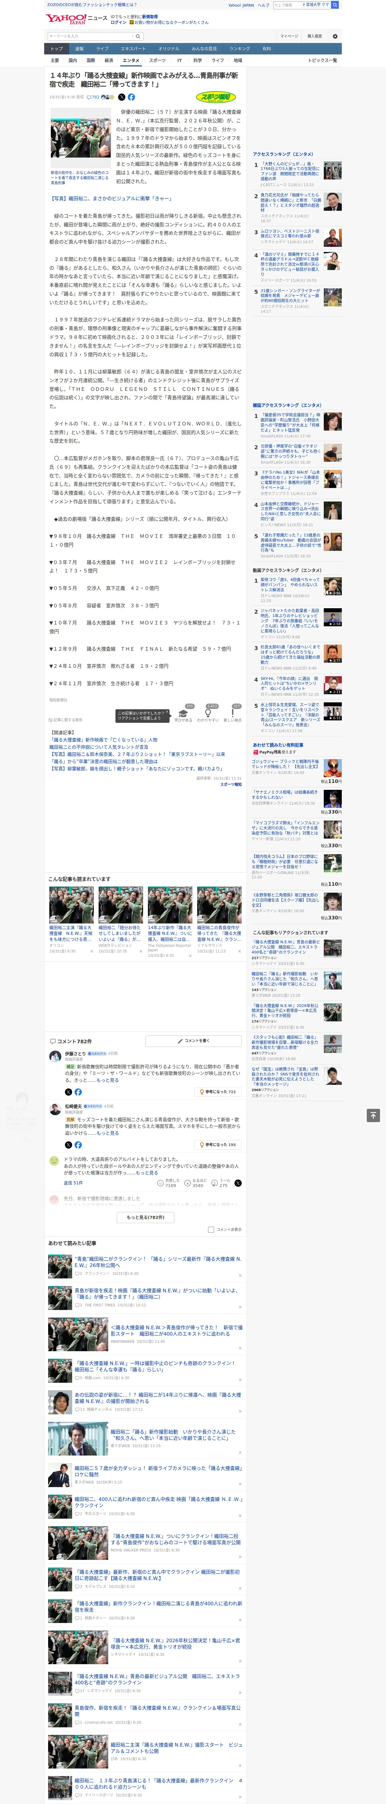
Task: Click 記事に関する報告 report icon link
Action: (x=66, y=719)
